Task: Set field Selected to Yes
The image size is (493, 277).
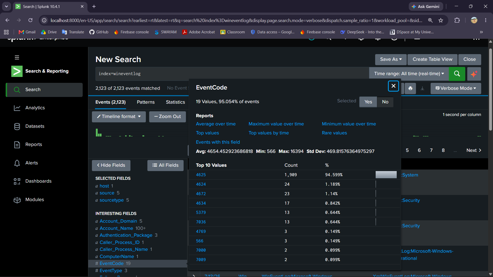Action: click(x=368, y=102)
